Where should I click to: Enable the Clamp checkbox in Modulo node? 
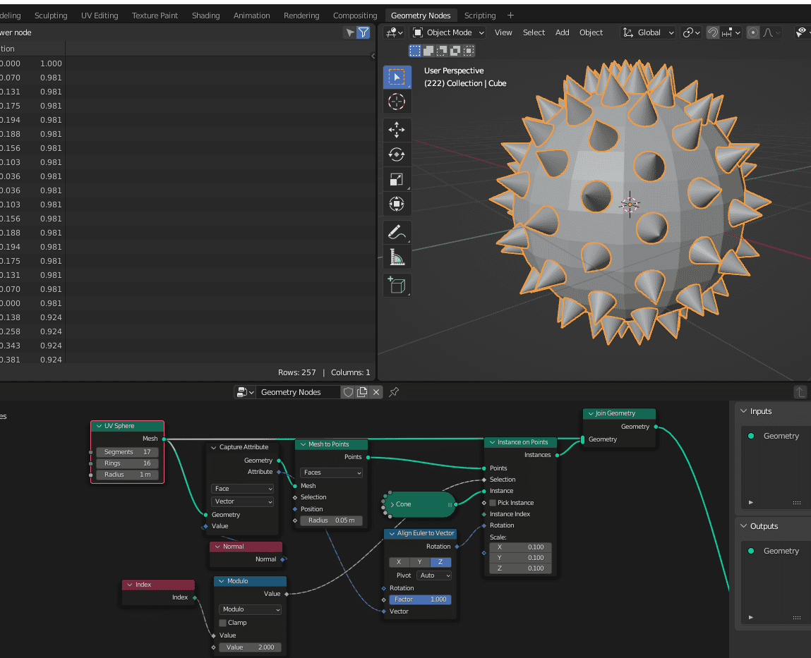pos(223,623)
